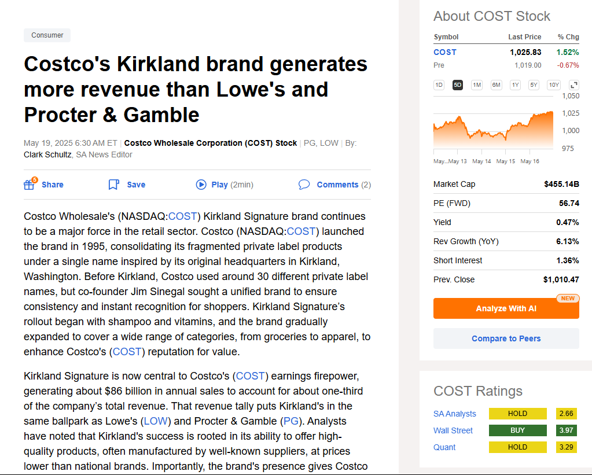
Task: Click the Wall Street BUY rating badge
Action: point(517,430)
